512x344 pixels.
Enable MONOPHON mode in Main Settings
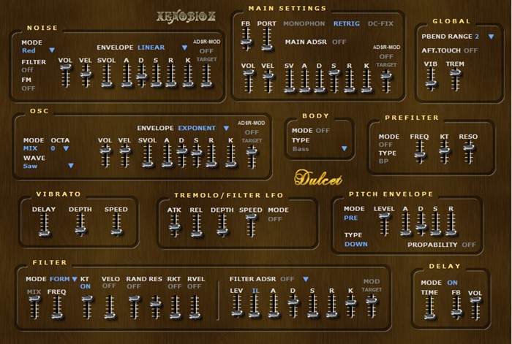pyautogui.click(x=305, y=23)
